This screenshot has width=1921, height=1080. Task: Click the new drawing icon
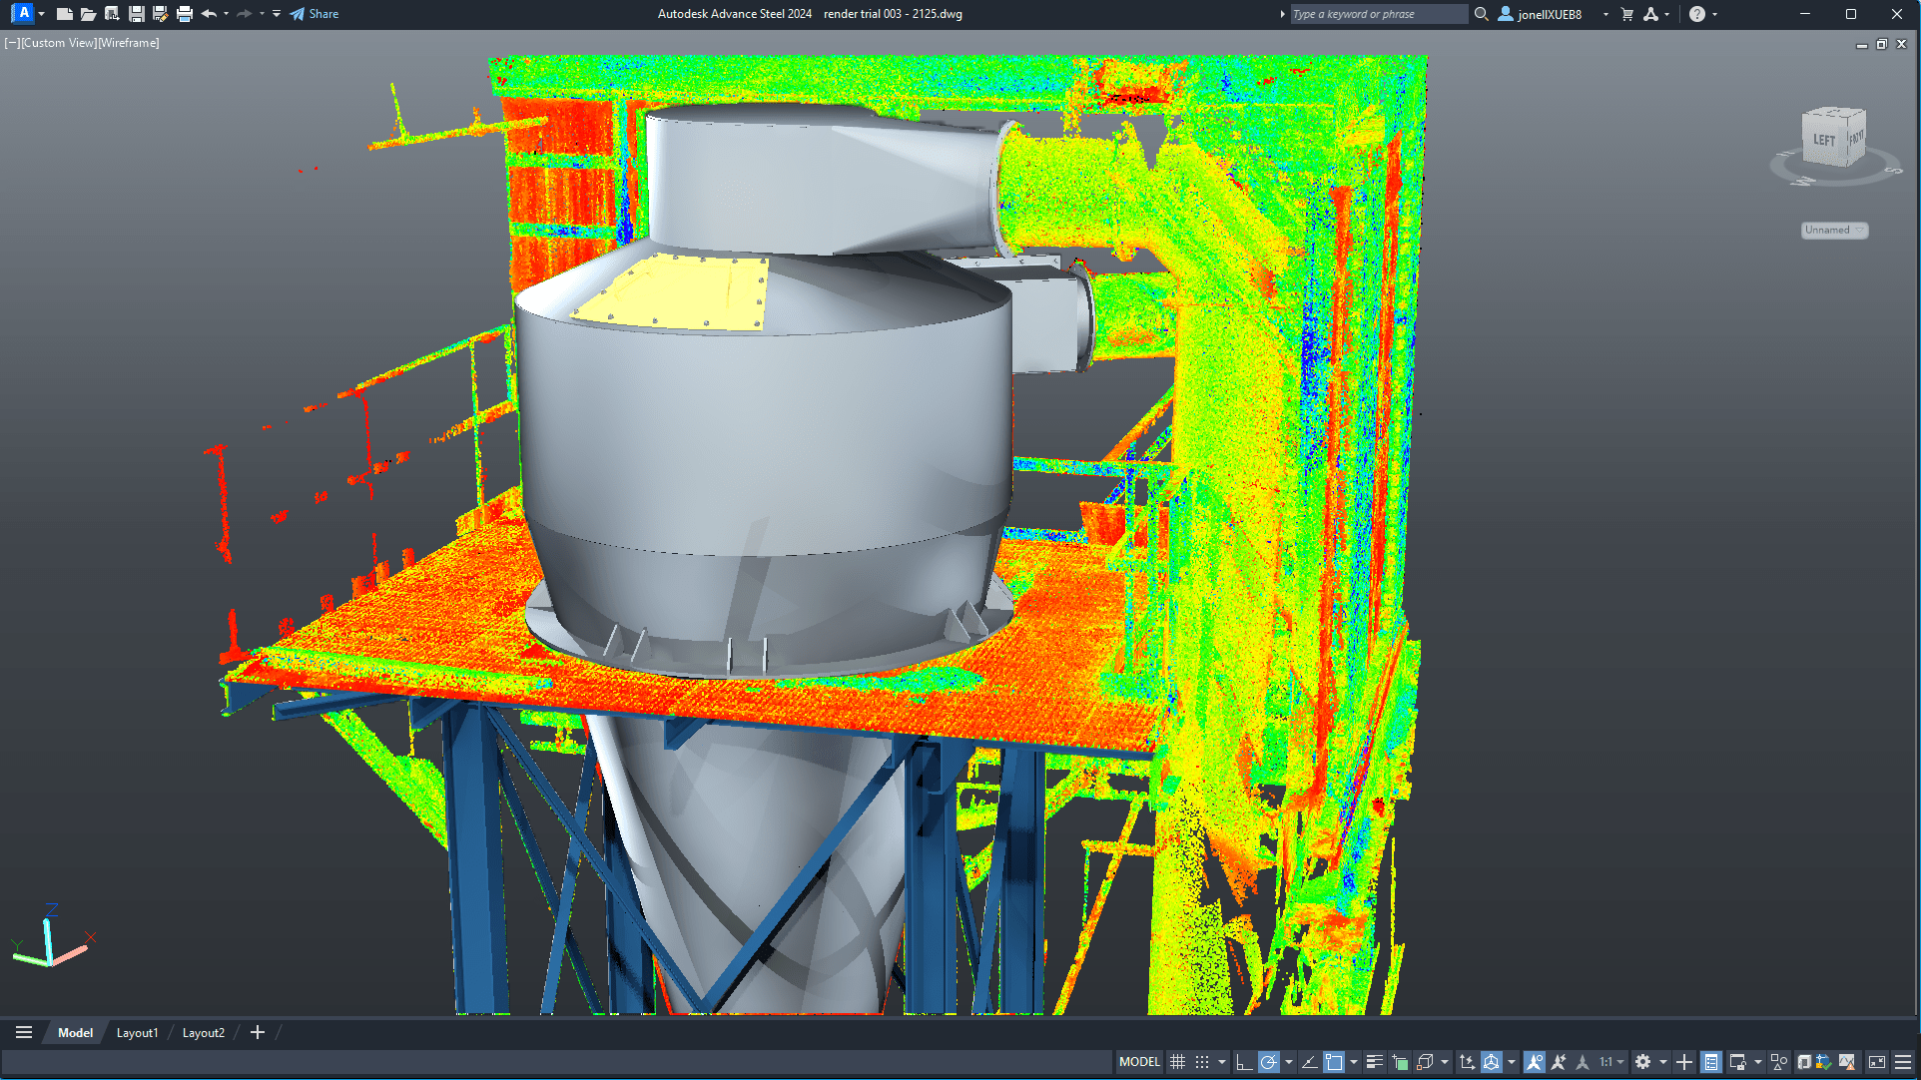click(x=64, y=14)
